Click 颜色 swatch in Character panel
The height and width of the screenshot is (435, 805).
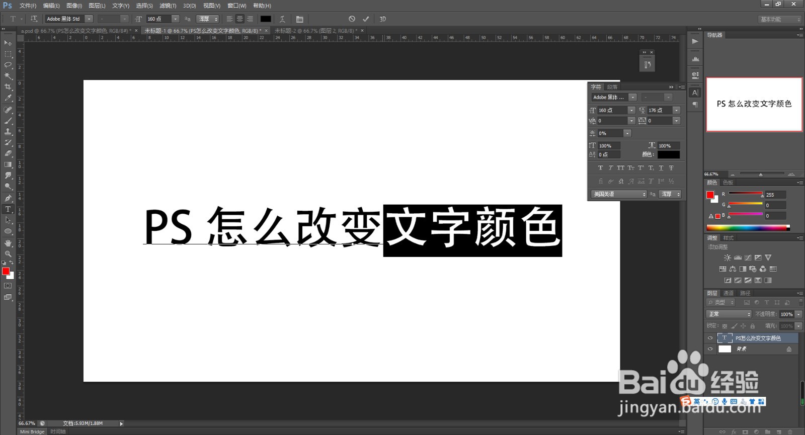(668, 155)
